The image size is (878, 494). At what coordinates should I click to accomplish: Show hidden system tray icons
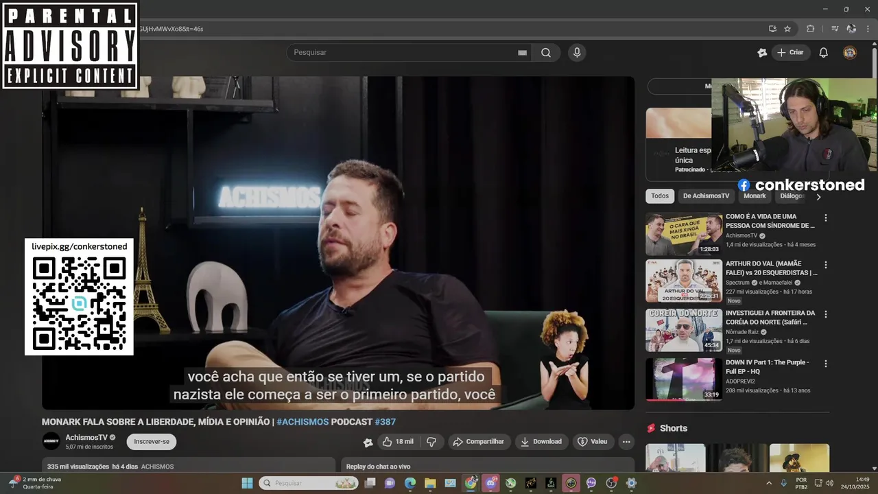tap(769, 483)
